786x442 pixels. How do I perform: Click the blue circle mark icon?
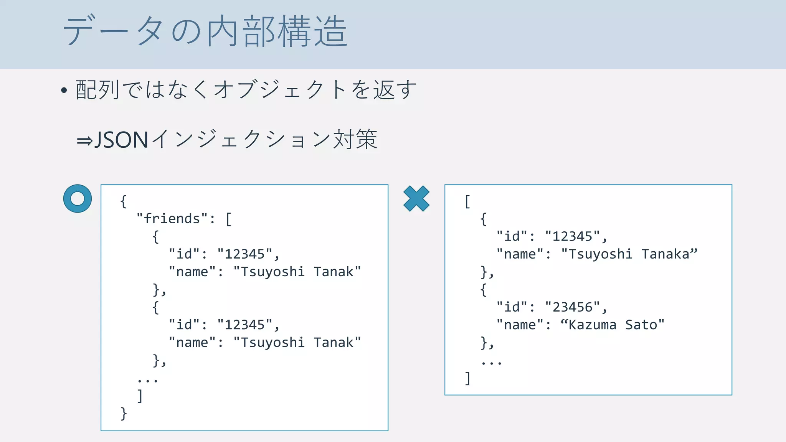point(78,198)
